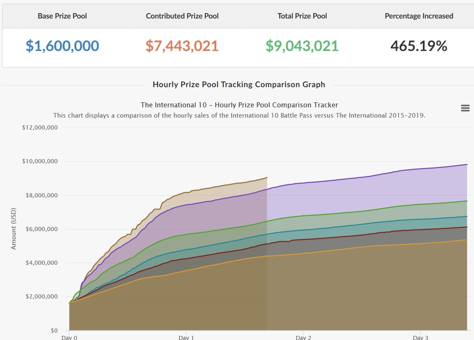The height and width of the screenshot is (340, 474).
Task: Select the $7,443,021 contributed prize value
Action: point(182,46)
